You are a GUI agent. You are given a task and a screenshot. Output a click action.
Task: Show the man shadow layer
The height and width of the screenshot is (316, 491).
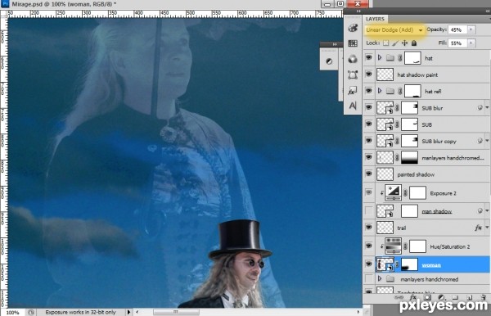coord(369,210)
